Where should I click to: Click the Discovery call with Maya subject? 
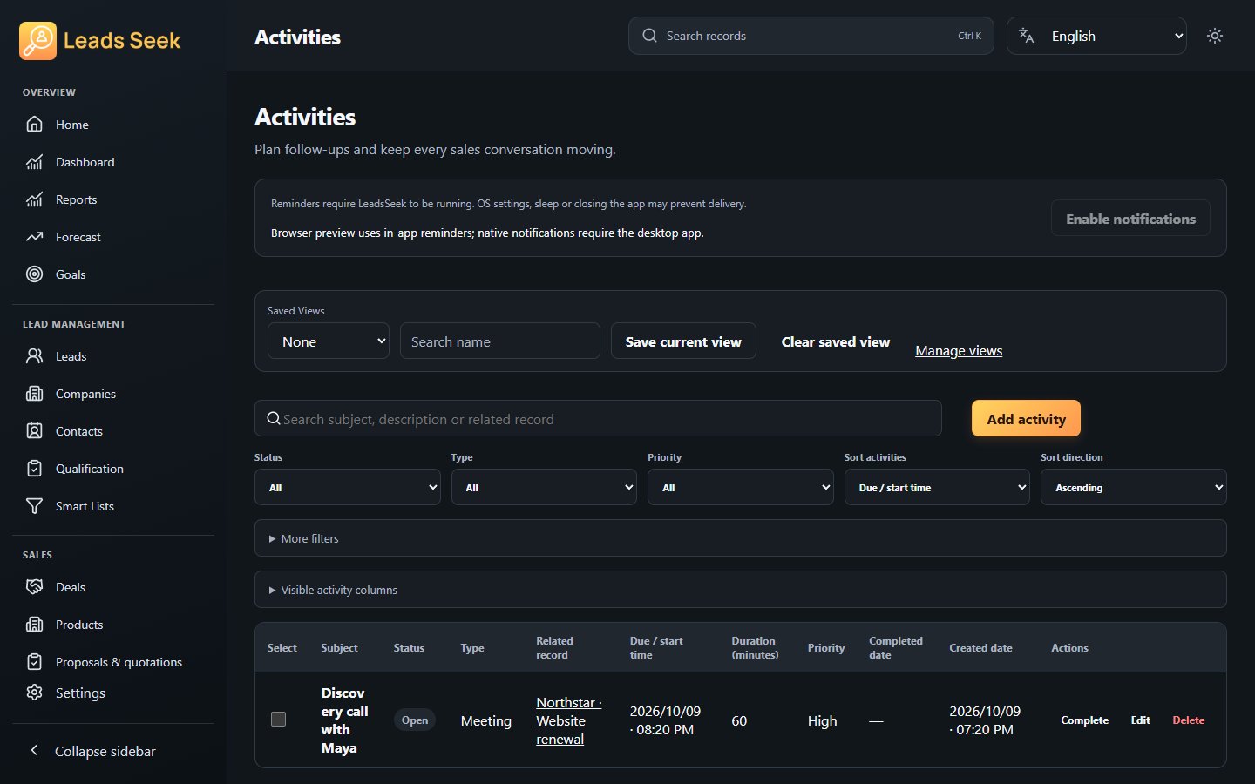pos(344,720)
